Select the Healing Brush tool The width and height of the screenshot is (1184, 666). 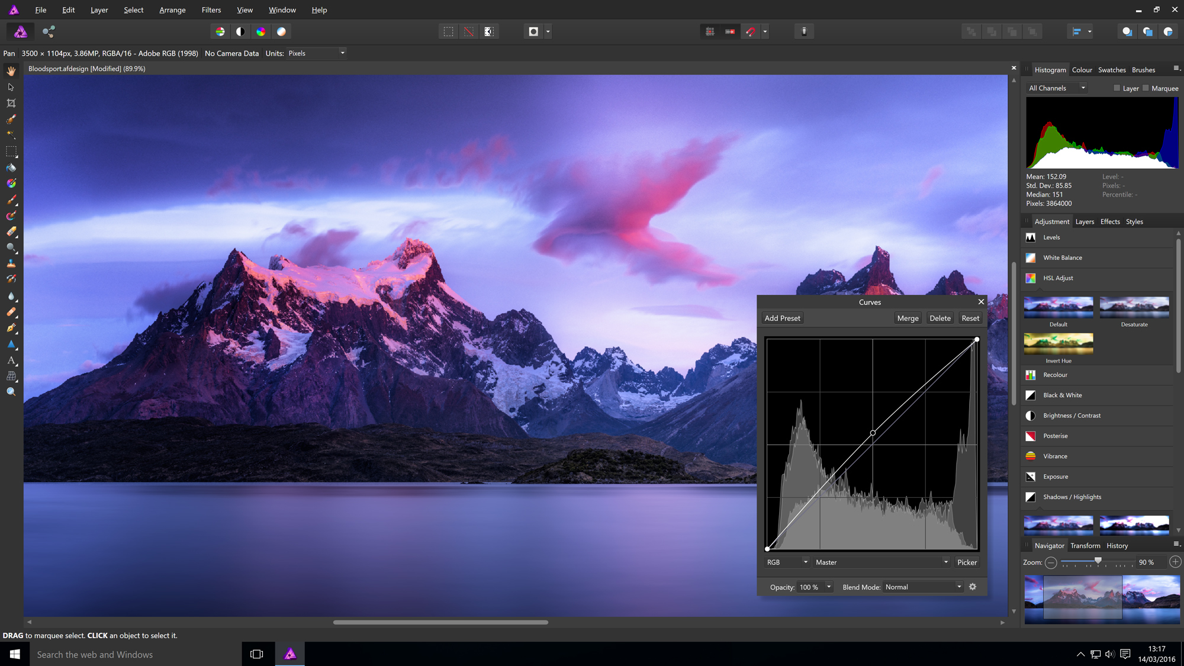click(11, 311)
